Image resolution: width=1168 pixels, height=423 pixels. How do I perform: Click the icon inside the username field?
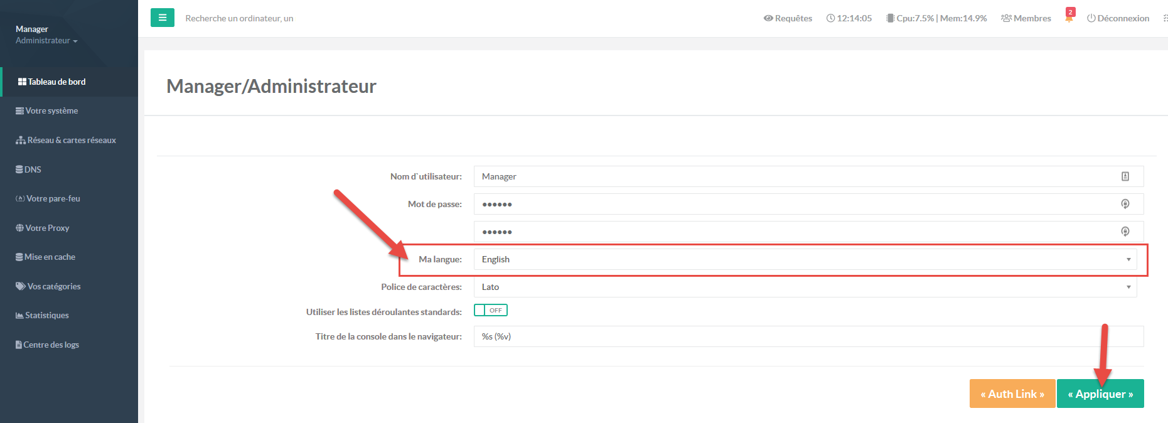[x=1125, y=176]
